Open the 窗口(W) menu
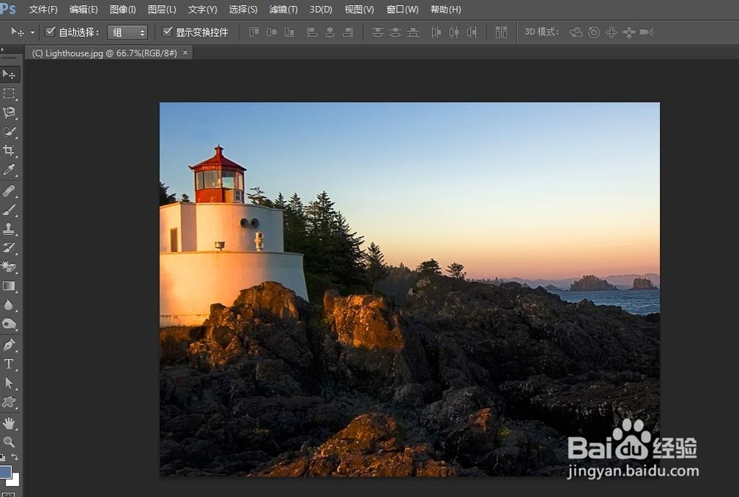 [x=402, y=10]
